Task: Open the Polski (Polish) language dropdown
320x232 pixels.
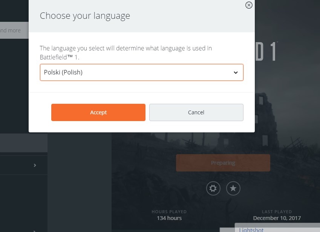Action: (x=142, y=73)
